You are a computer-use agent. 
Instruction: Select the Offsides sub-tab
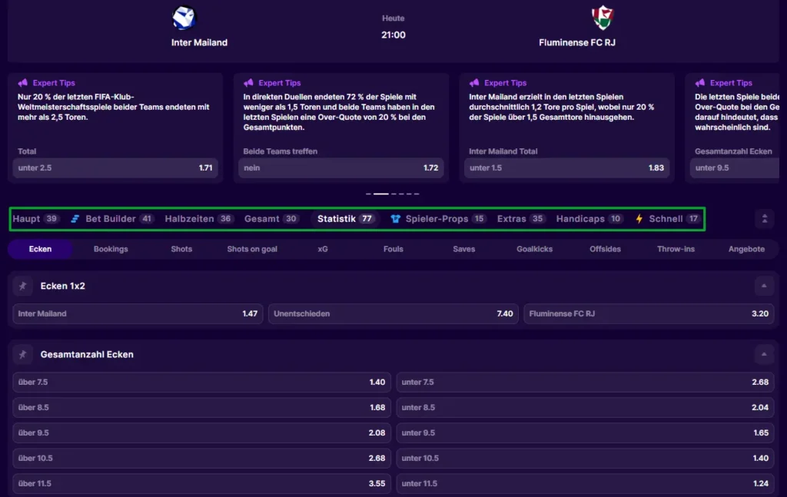coord(605,249)
